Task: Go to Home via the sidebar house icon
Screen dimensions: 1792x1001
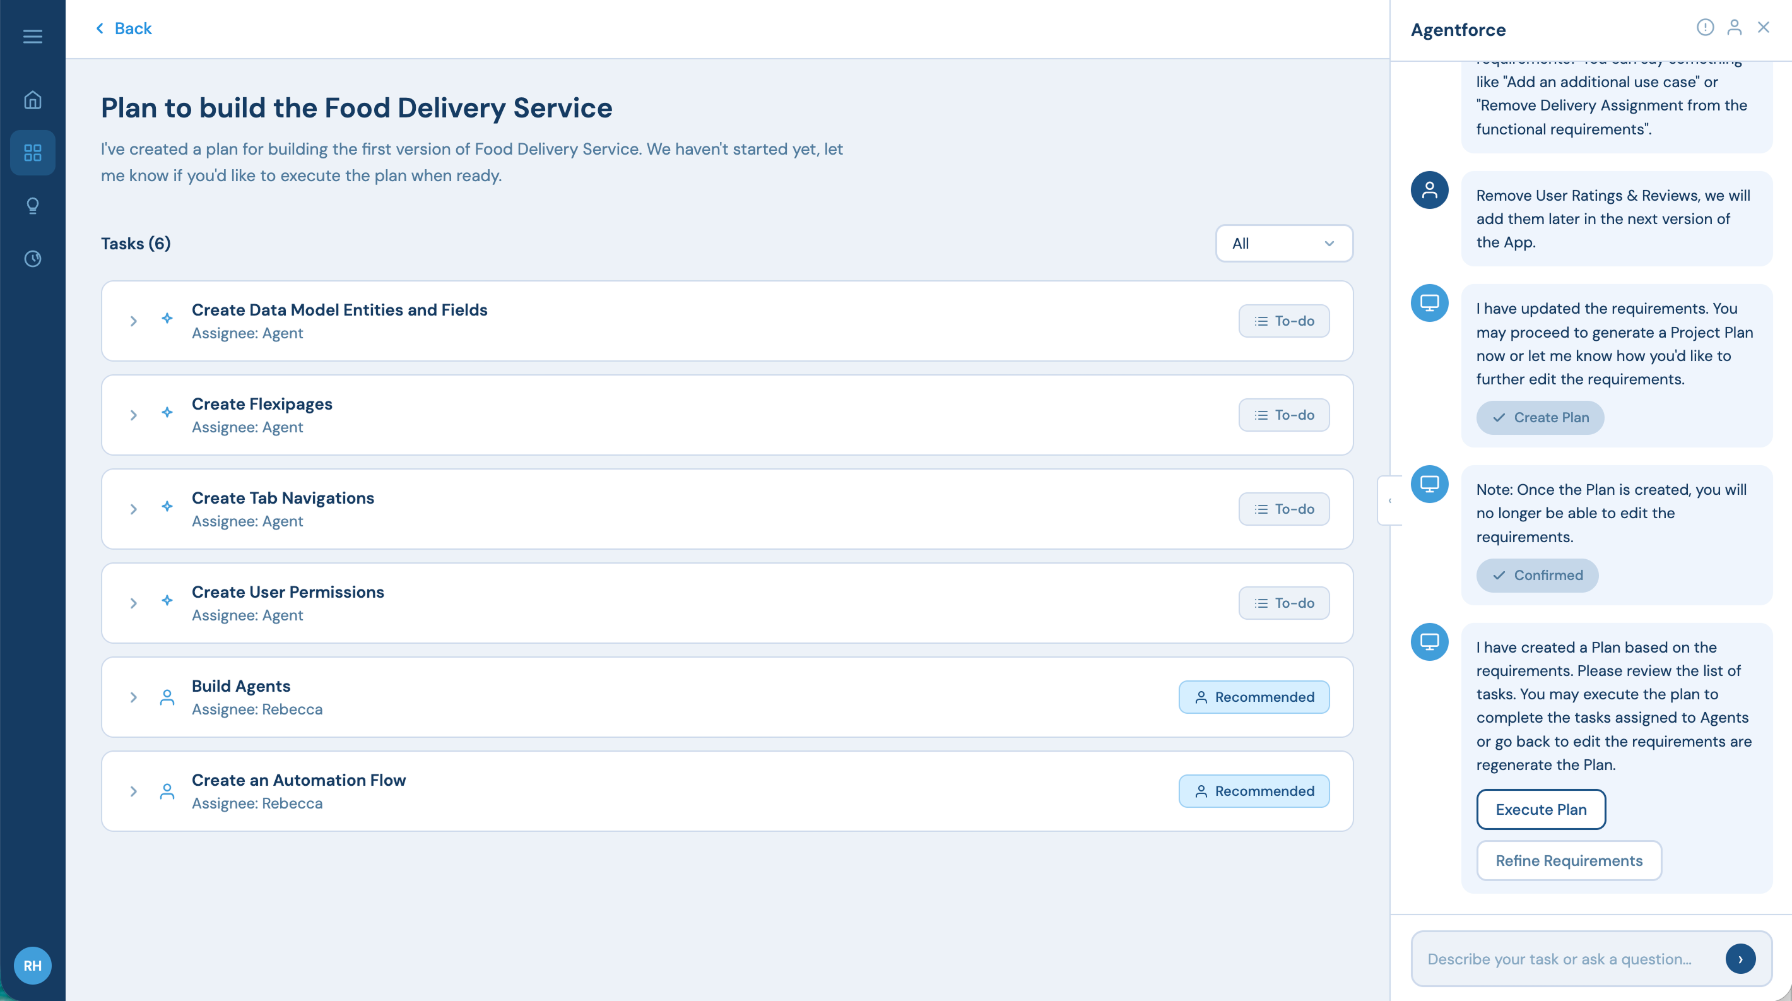Action: [x=33, y=100]
